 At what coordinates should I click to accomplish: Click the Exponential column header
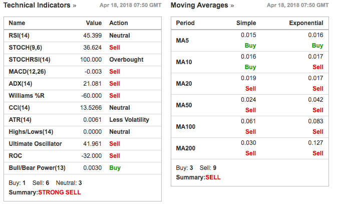click(306, 23)
